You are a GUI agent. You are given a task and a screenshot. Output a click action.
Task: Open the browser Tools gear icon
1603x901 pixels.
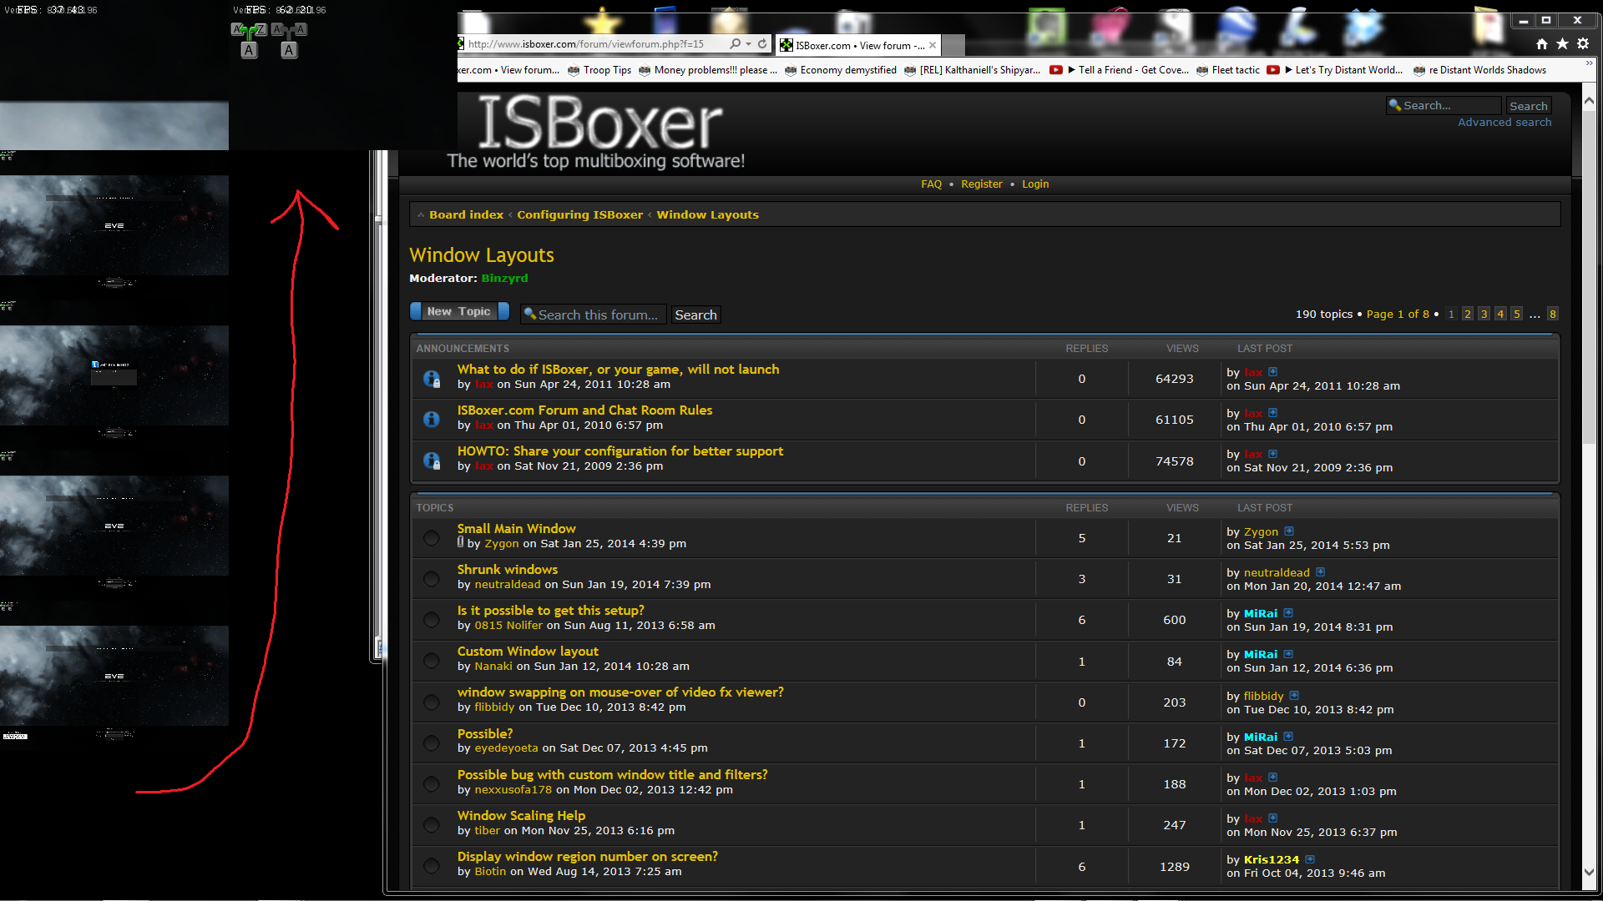point(1583,43)
